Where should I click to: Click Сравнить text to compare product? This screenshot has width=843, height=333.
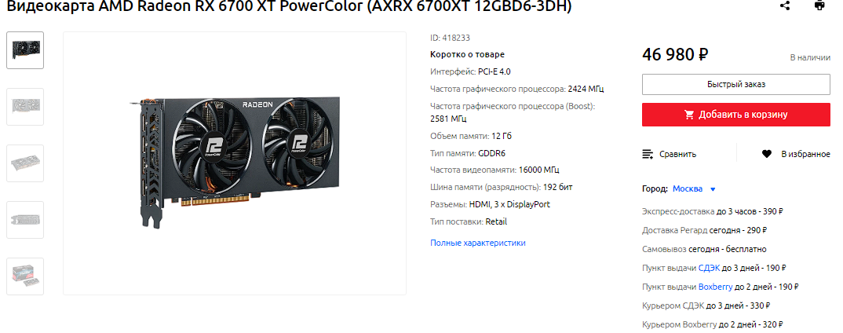tap(678, 154)
